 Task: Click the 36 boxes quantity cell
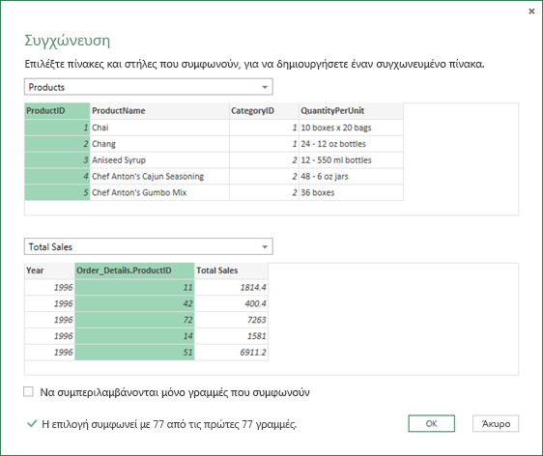click(x=351, y=192)
